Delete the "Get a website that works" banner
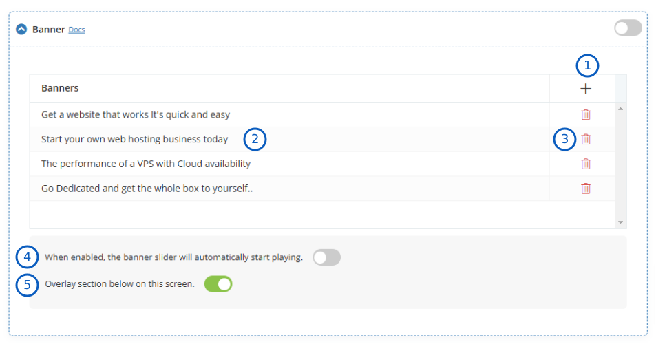This screenshot has height=344, width=656. coord(586,115)
